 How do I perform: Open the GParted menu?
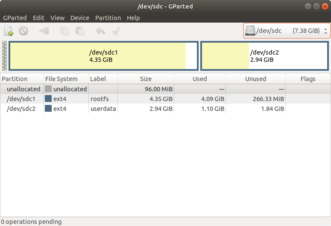pyautogui.click(x=15, y=18)
